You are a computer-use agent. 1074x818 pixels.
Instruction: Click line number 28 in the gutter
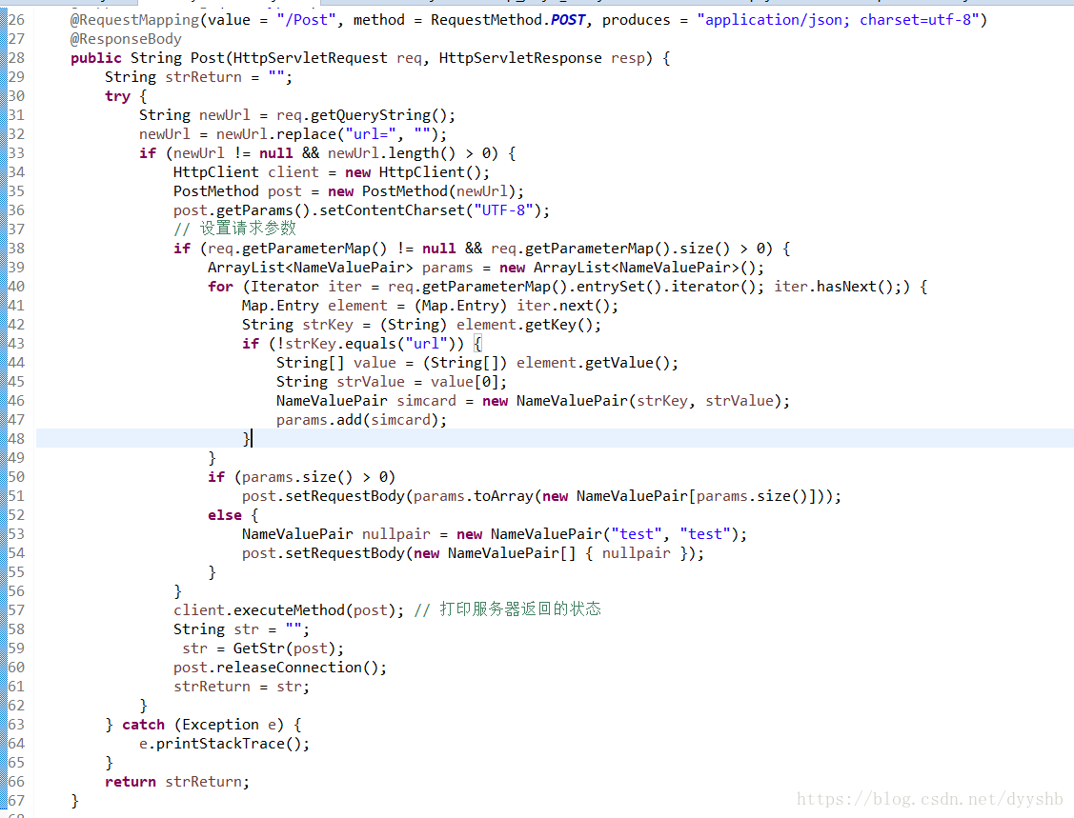pyautogui.click(x=16, y=58)
